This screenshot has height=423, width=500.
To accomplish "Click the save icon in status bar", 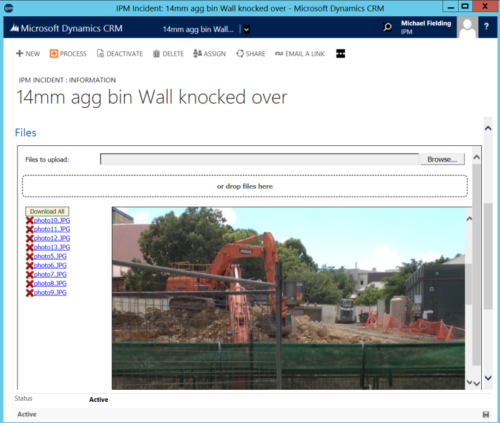I will click(x=485, y=415).
